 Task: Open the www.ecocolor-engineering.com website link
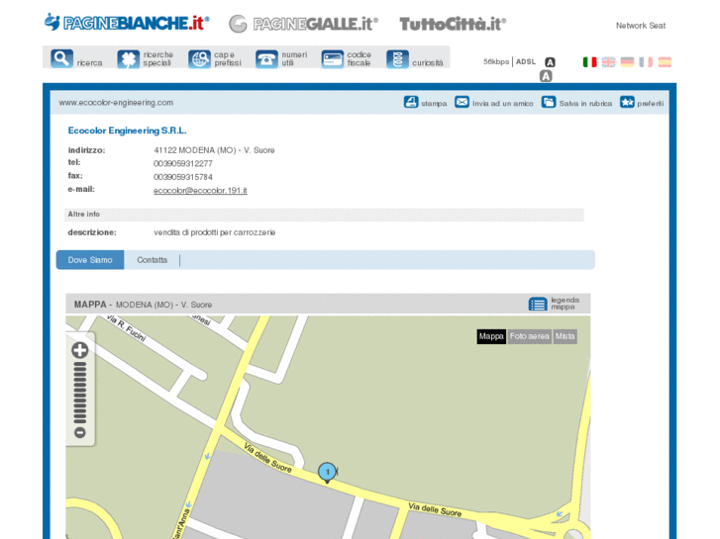click(x=116, y=103)
